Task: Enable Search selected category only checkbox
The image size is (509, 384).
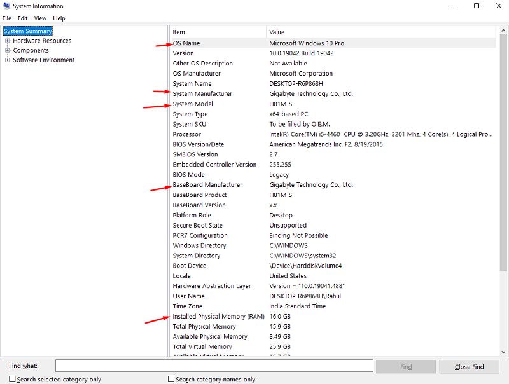Action: [x=13, y=380]
